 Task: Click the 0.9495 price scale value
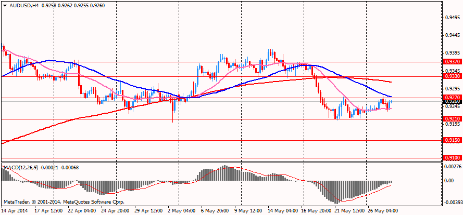point(451,17)
